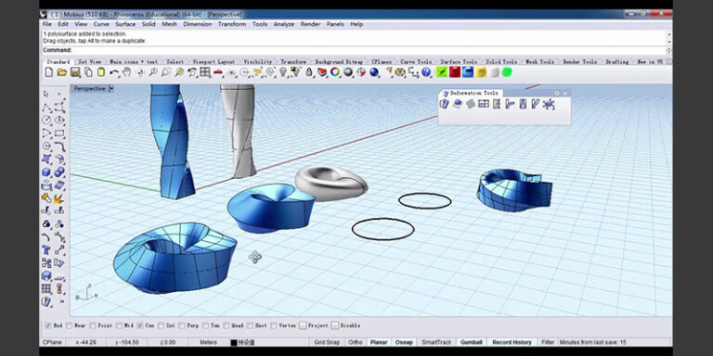Image resolution: width=713 pixels, height=356 pixels.
Task: Click the Grasshopper green icon
Action: 442,71
